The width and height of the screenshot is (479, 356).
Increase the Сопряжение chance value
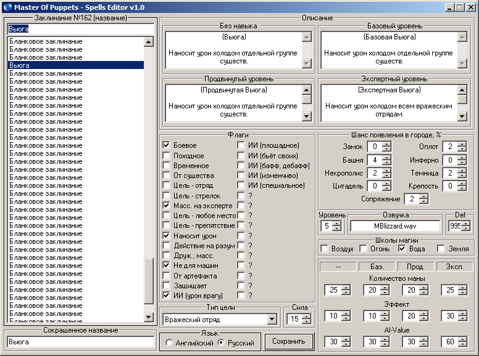(x=423, y=196)
